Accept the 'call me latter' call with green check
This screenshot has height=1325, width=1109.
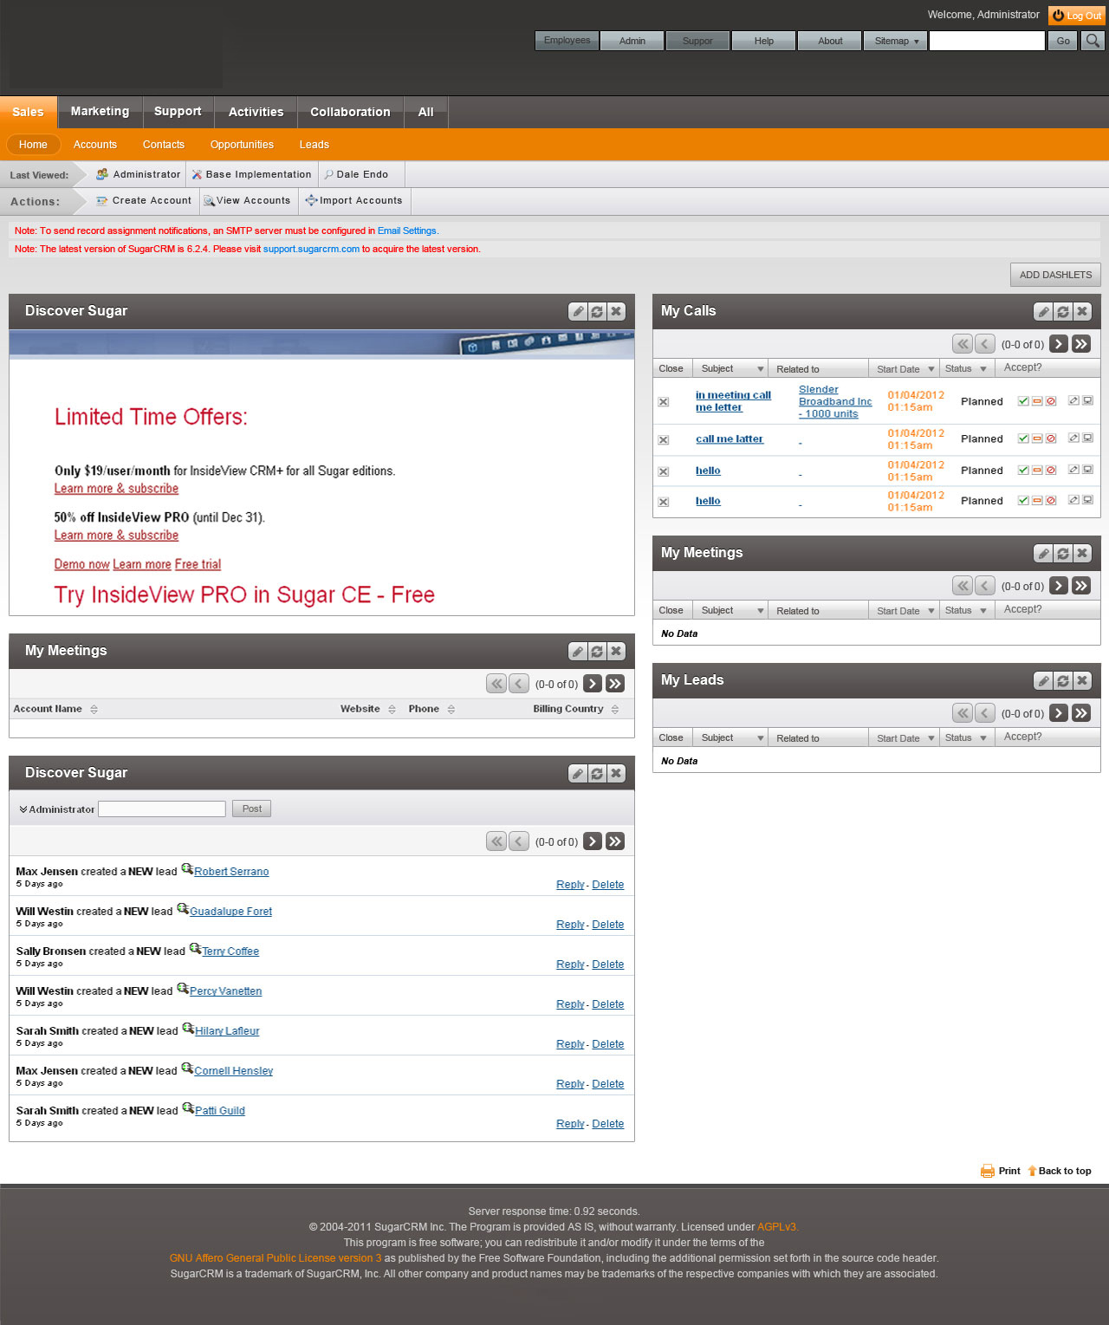click(x=1023, y=438)
